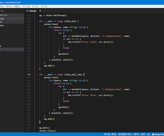Open the ヘルプ(H) menu
Image resolution: width=164 pixels, height=136 pixels.
[43, 6]
